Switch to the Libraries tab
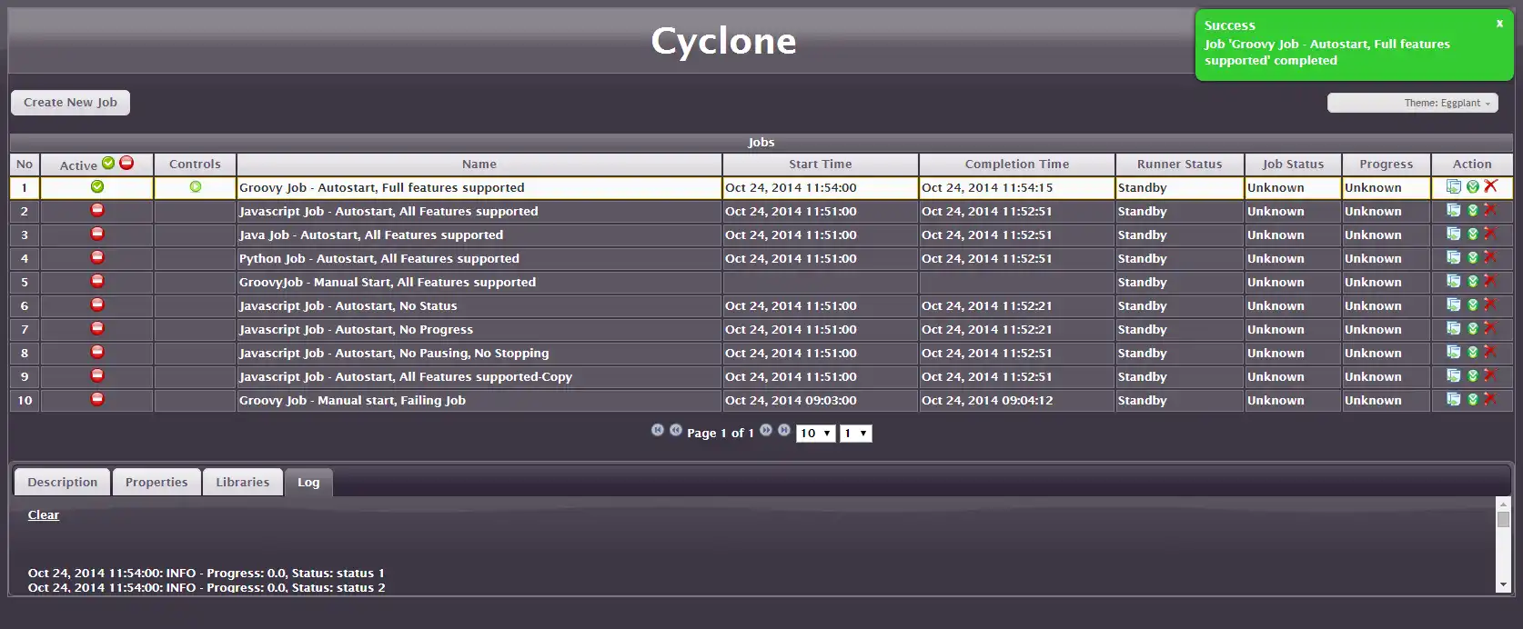Viewport: 1523px width, 629px height. tap(242, 482)
